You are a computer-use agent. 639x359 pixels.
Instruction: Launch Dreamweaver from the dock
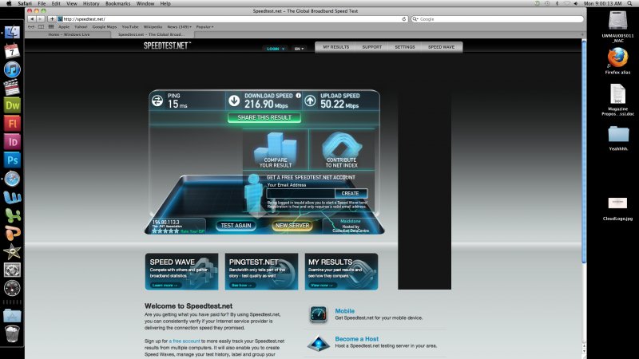[12, 105]
